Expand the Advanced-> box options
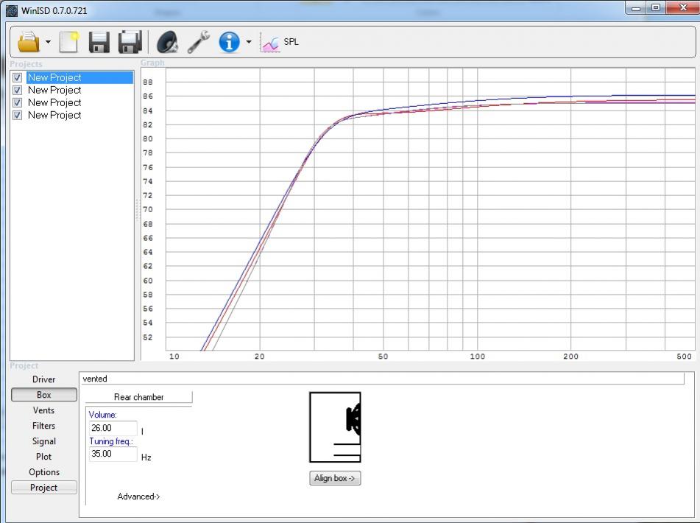The image size is (700, 523). 138,496
